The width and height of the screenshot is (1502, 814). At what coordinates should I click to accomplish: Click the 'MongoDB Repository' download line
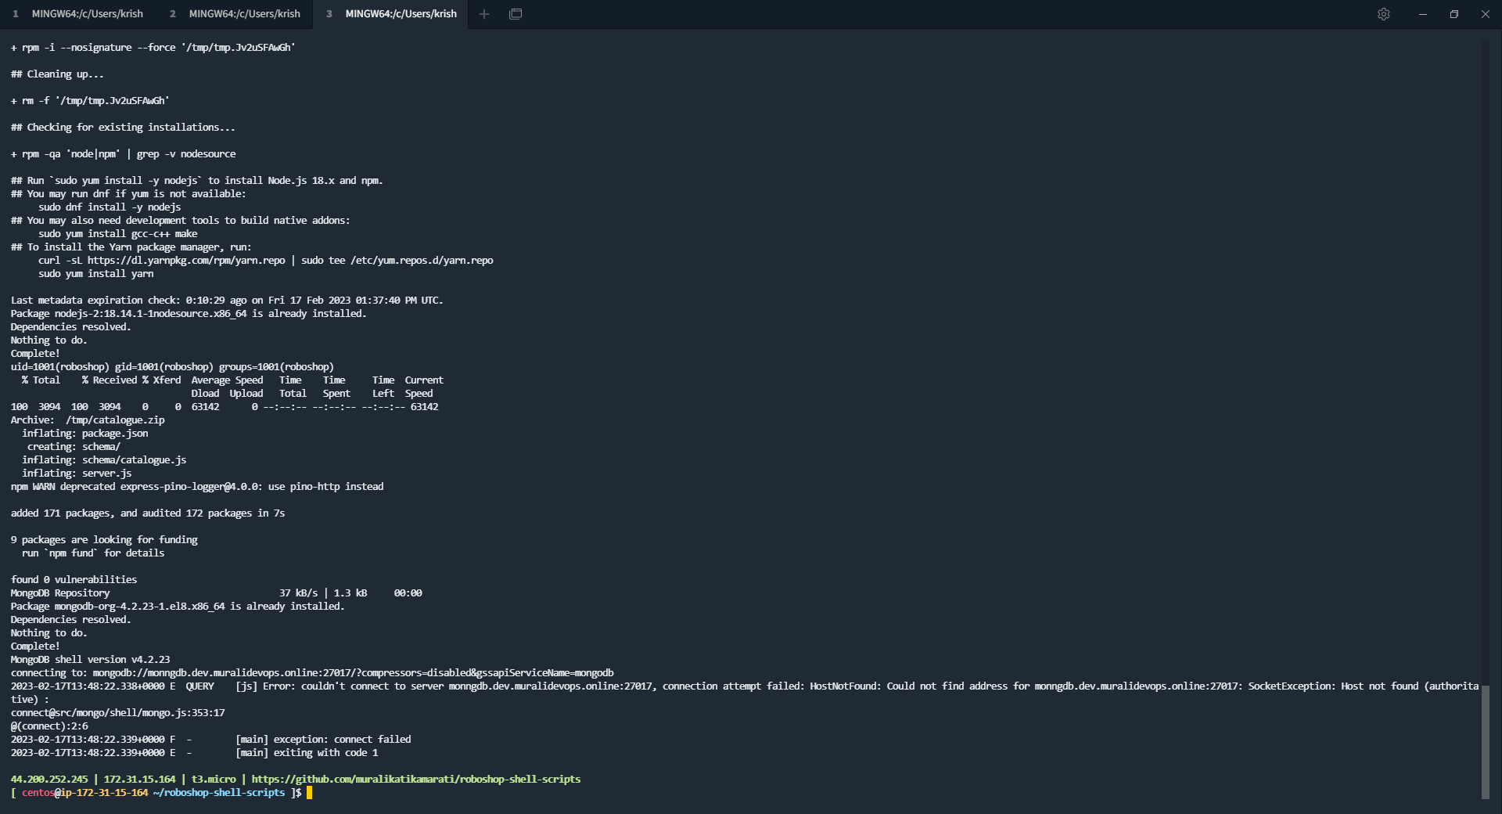click(x=216, y=593)
